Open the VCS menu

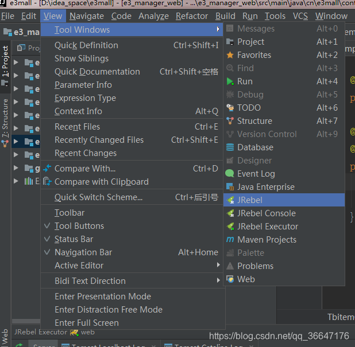(x=300, y=16)
